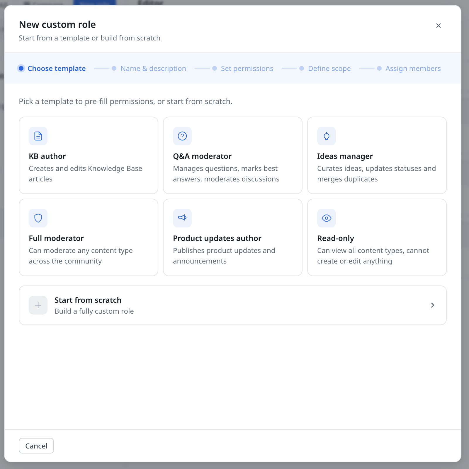The width and height of the screenshot is (469, 469).
Task: Jump to the Assign members step
Action: click(x=413, y=69)
